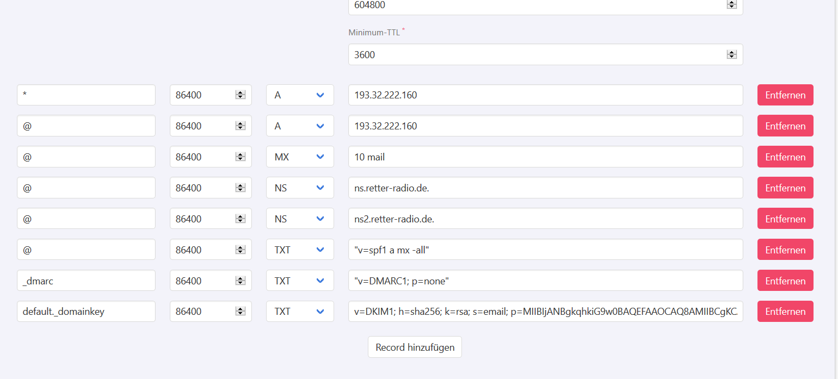Click the Record hinzufügen button
This screenshot has width=838, height=379.
click(415, 347)
